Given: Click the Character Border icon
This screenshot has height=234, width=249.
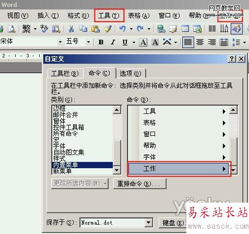Looking at the screenshot, I should pyautogui.click(x=143, y=42).
